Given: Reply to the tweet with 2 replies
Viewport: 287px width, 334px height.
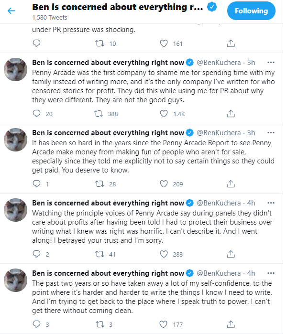Looking at the screenshot, I should click(x=36, y=254).
